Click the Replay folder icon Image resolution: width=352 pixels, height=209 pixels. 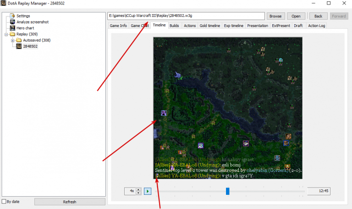12,34
